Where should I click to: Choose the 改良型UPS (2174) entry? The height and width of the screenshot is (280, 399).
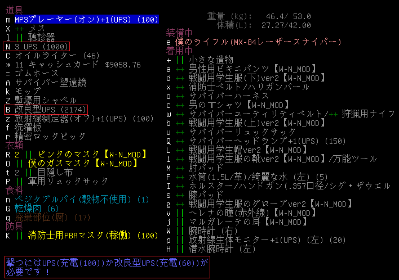coord(46,109)
